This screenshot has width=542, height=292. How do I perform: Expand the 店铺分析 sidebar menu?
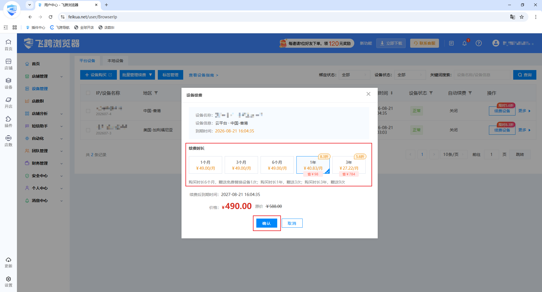pos(43,114)
